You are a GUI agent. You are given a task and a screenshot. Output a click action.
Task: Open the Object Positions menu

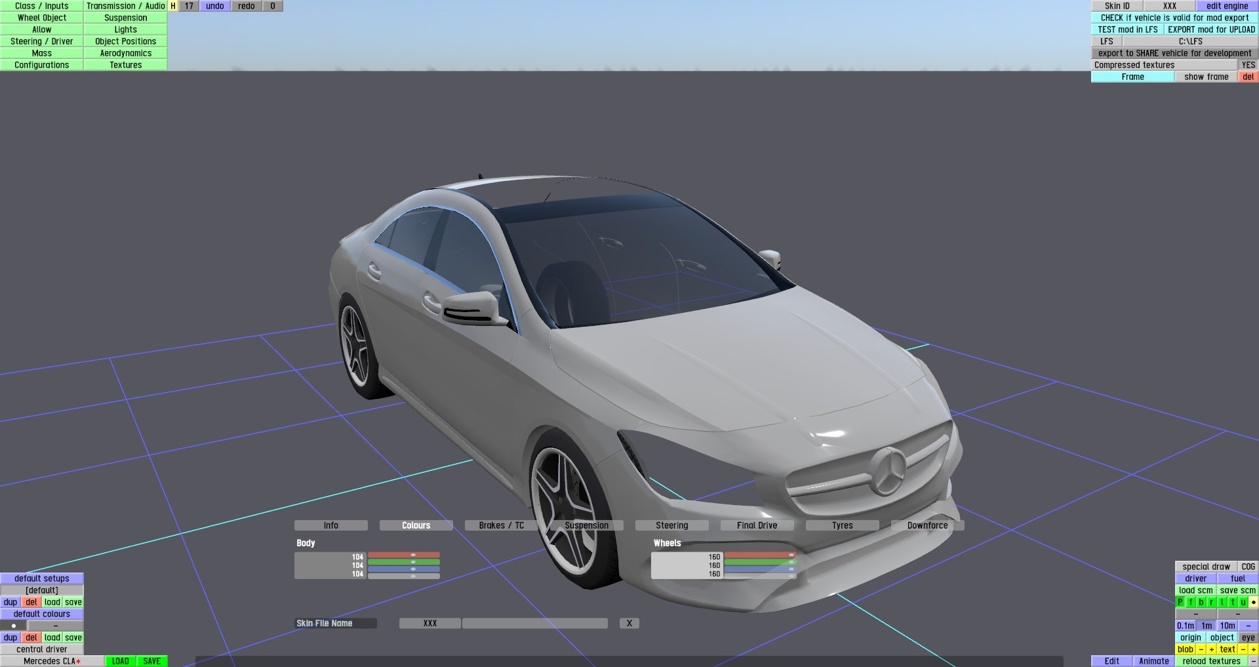(126, 41)
